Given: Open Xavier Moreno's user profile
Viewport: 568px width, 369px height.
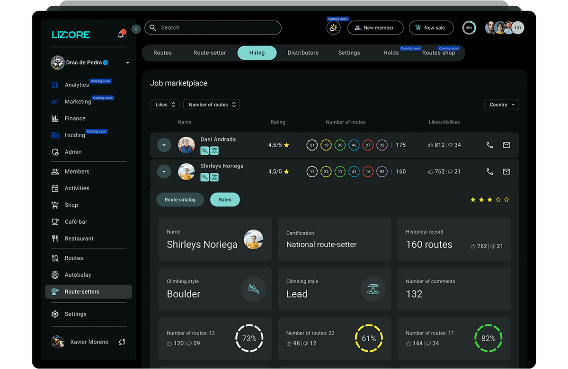Looking at the screenshot, I should [x=80, y=342].
